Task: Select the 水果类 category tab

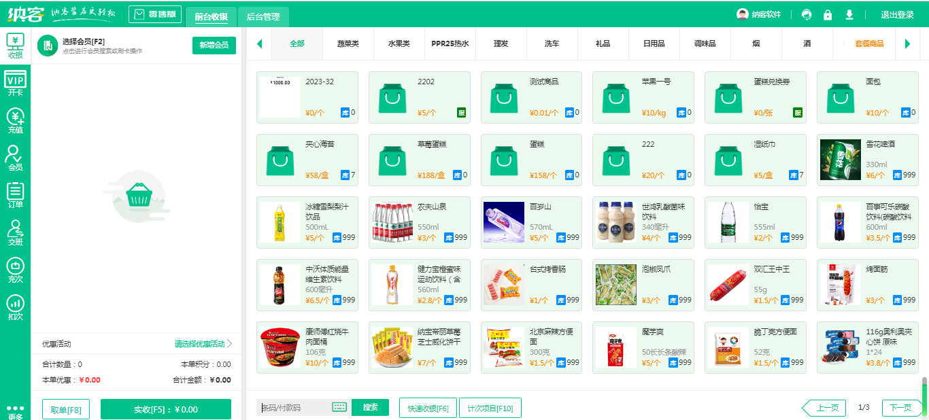Action: pos(399,43)
